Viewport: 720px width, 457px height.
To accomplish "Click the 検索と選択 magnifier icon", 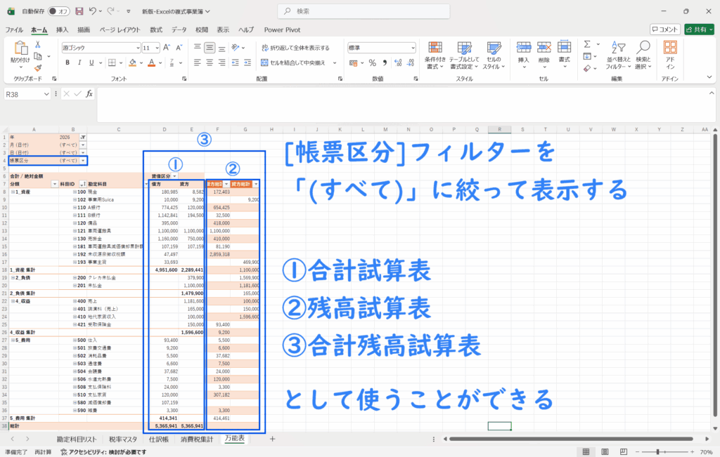I will tap(643, 53).
